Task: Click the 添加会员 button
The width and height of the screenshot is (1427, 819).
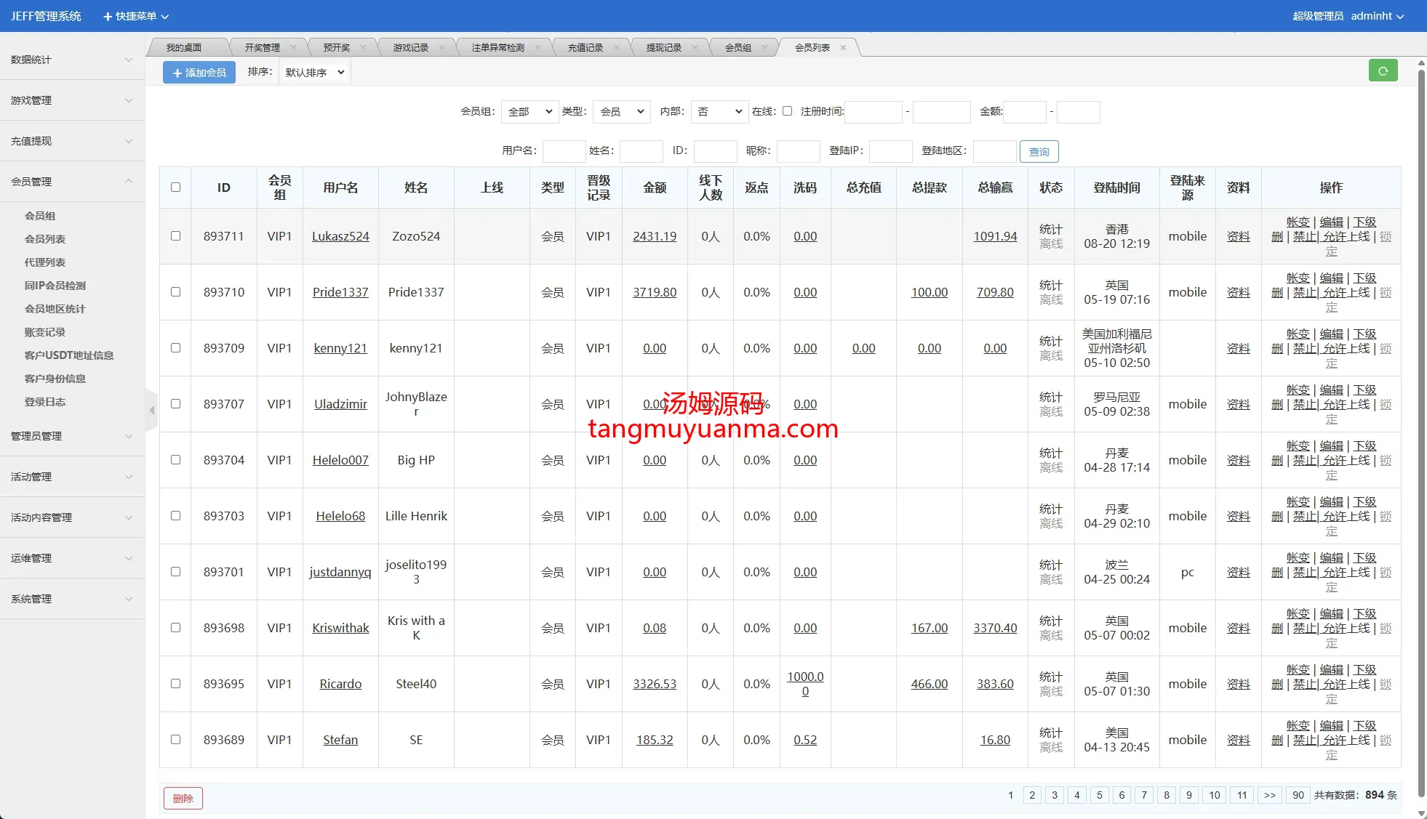Action: pyautogui.click(x=199, y=73)
